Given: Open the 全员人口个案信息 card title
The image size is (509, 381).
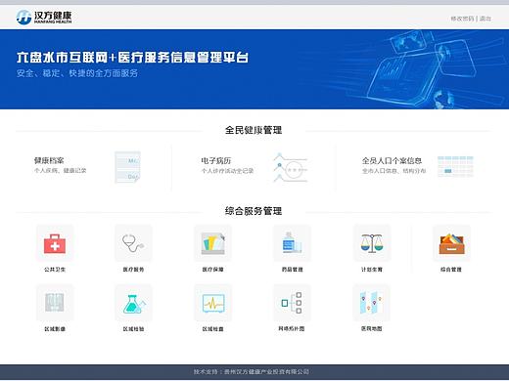Looking at the screenshot, I should coord(392,160).
